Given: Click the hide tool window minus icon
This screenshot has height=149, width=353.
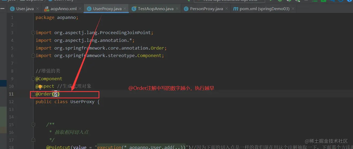Looking at the screenshot, I should pos(3,9).
